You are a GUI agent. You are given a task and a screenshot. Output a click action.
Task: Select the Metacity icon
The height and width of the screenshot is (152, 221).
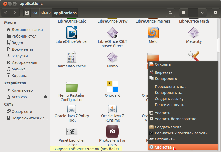pyautogui.click(x=194, y=33)
